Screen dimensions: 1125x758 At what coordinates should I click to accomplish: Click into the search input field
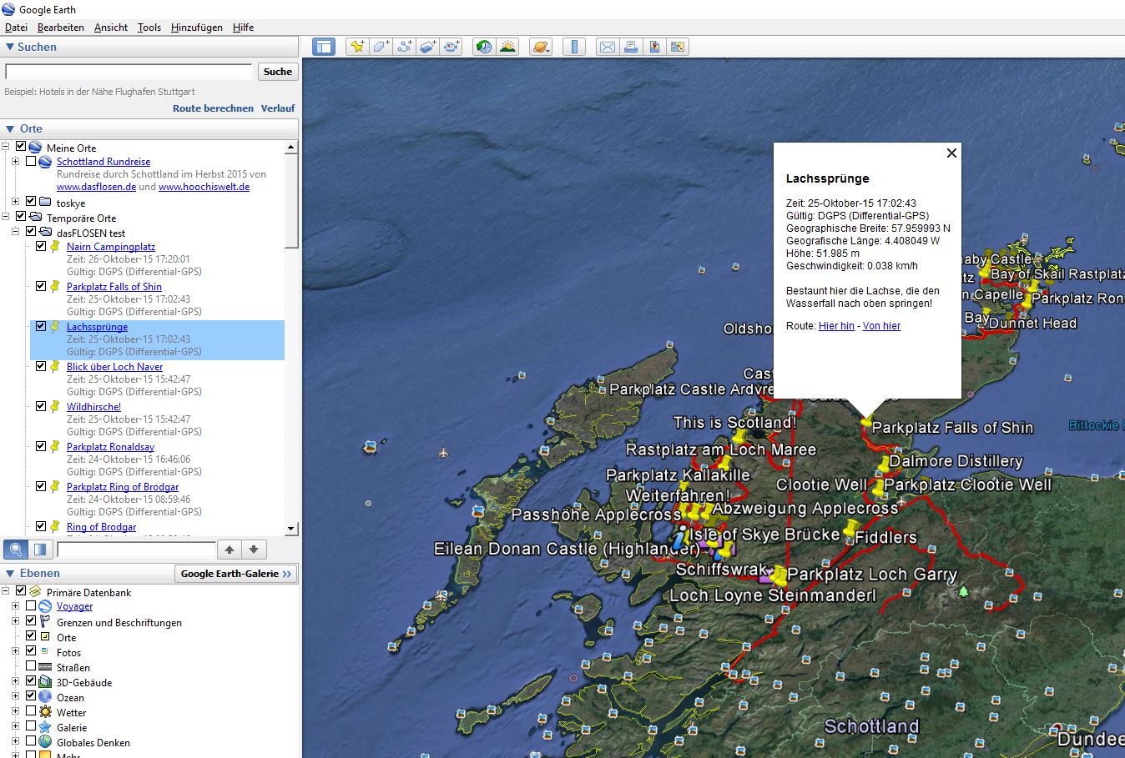129,72
